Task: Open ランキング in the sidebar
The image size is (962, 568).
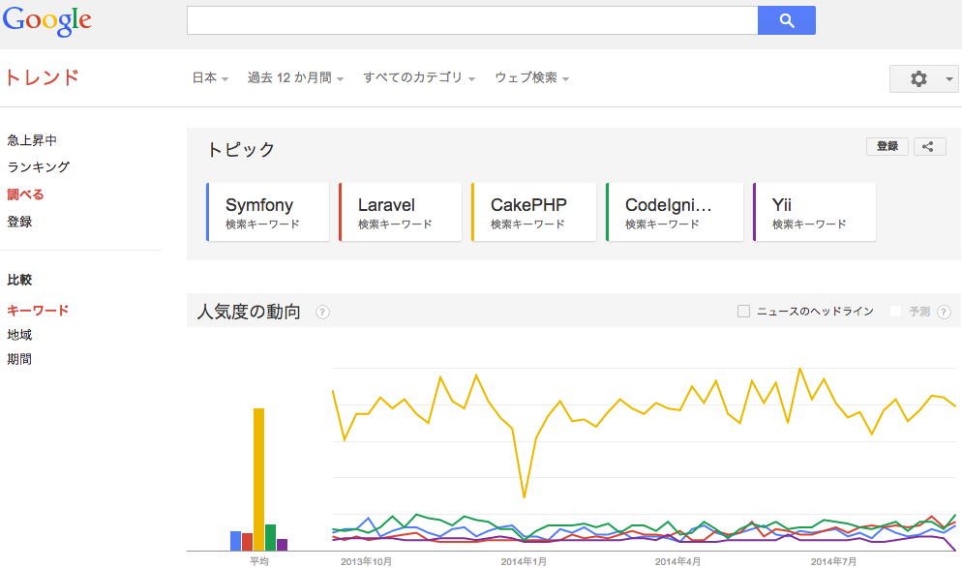Action: (38, 166)
